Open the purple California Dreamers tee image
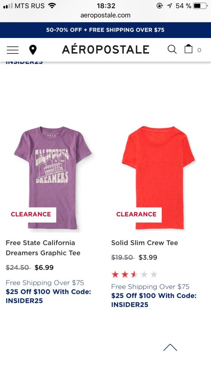This screenshot has height=375, width=211. [53, 169]
